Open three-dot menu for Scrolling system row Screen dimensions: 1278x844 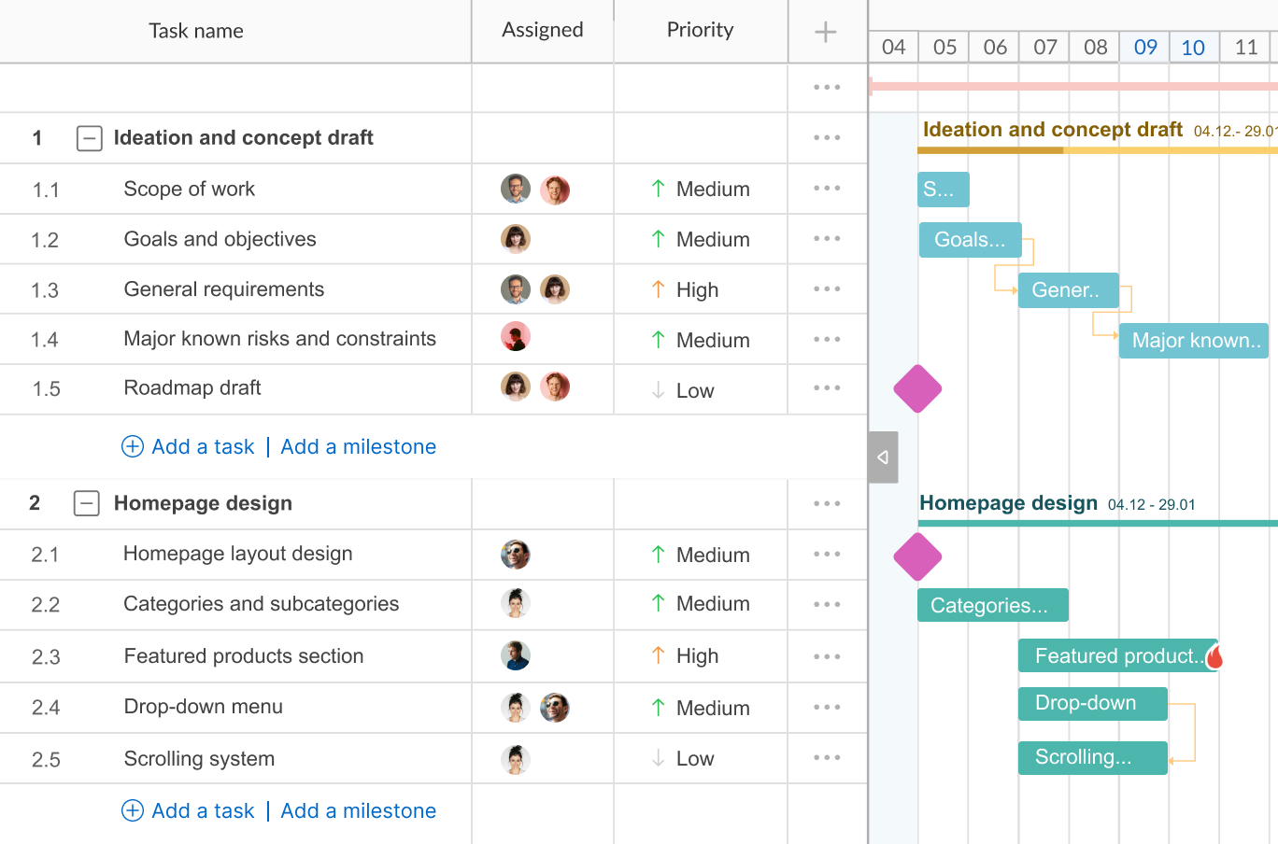point(827,758)
